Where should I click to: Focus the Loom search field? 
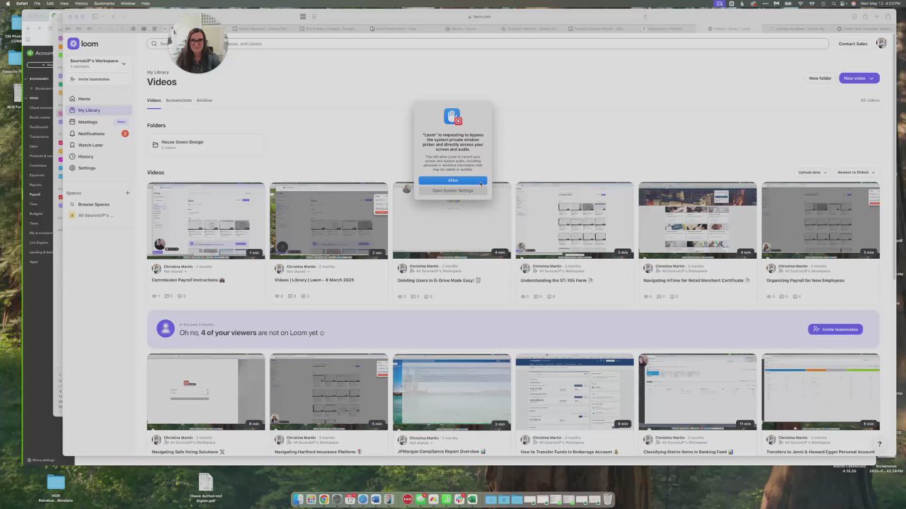(488, 44)
